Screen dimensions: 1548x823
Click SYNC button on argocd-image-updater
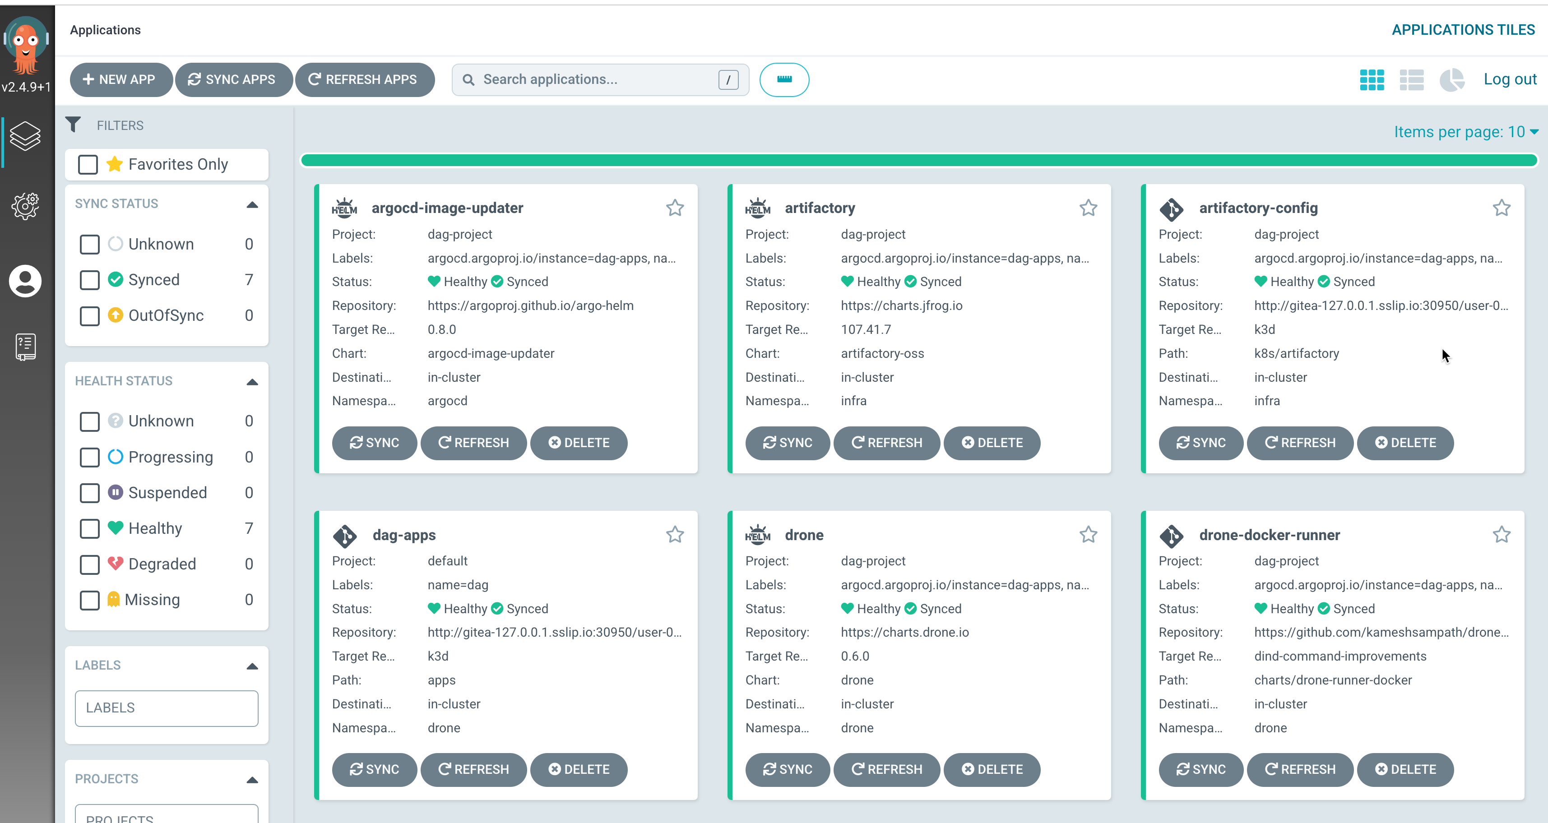point(375,442)
